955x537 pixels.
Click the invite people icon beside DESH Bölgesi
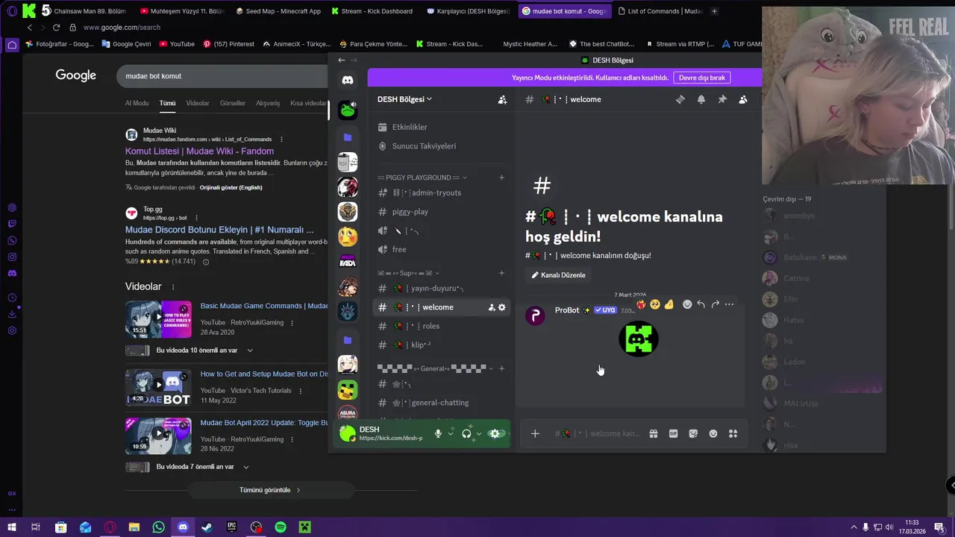click(502, 99)
